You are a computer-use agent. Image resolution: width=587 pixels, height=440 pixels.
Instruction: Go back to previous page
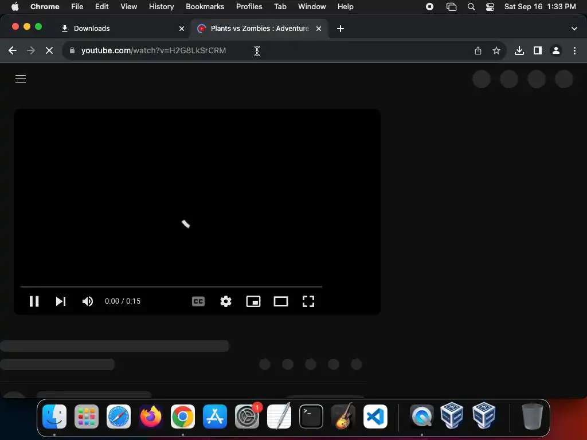click(13, 50)
